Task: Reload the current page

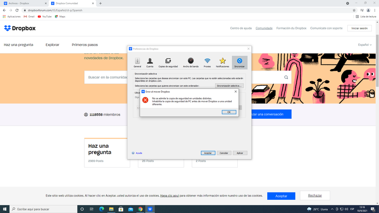Action: pyautogui.click(x=17, y=10)
